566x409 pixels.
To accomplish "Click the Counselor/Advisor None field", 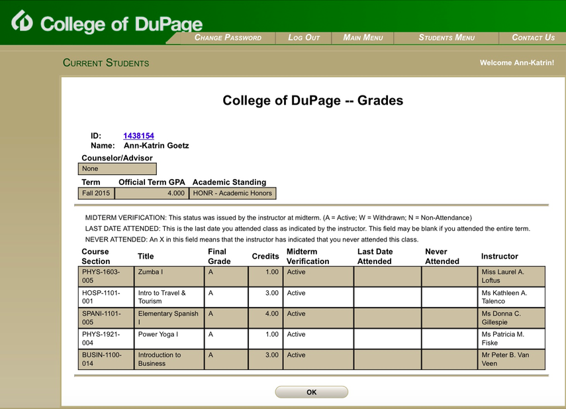I will (118, 169).
